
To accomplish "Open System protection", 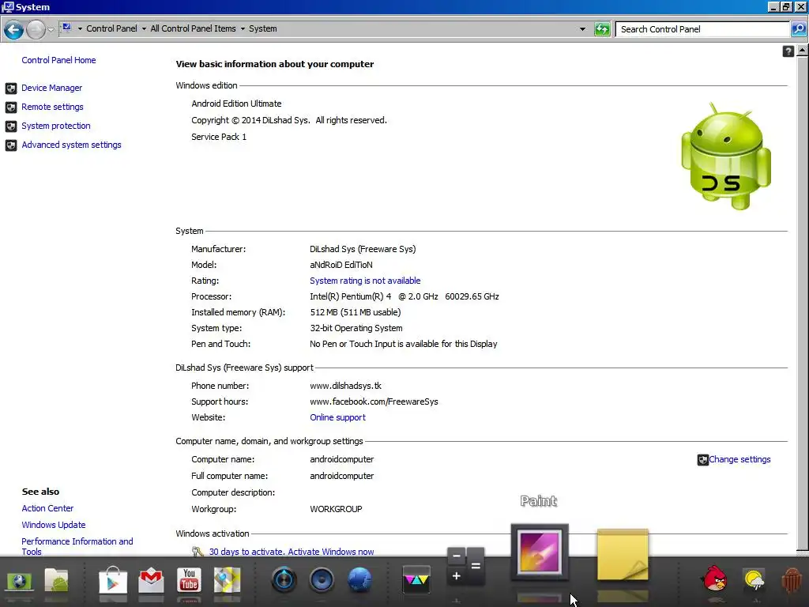I will 56,126.
